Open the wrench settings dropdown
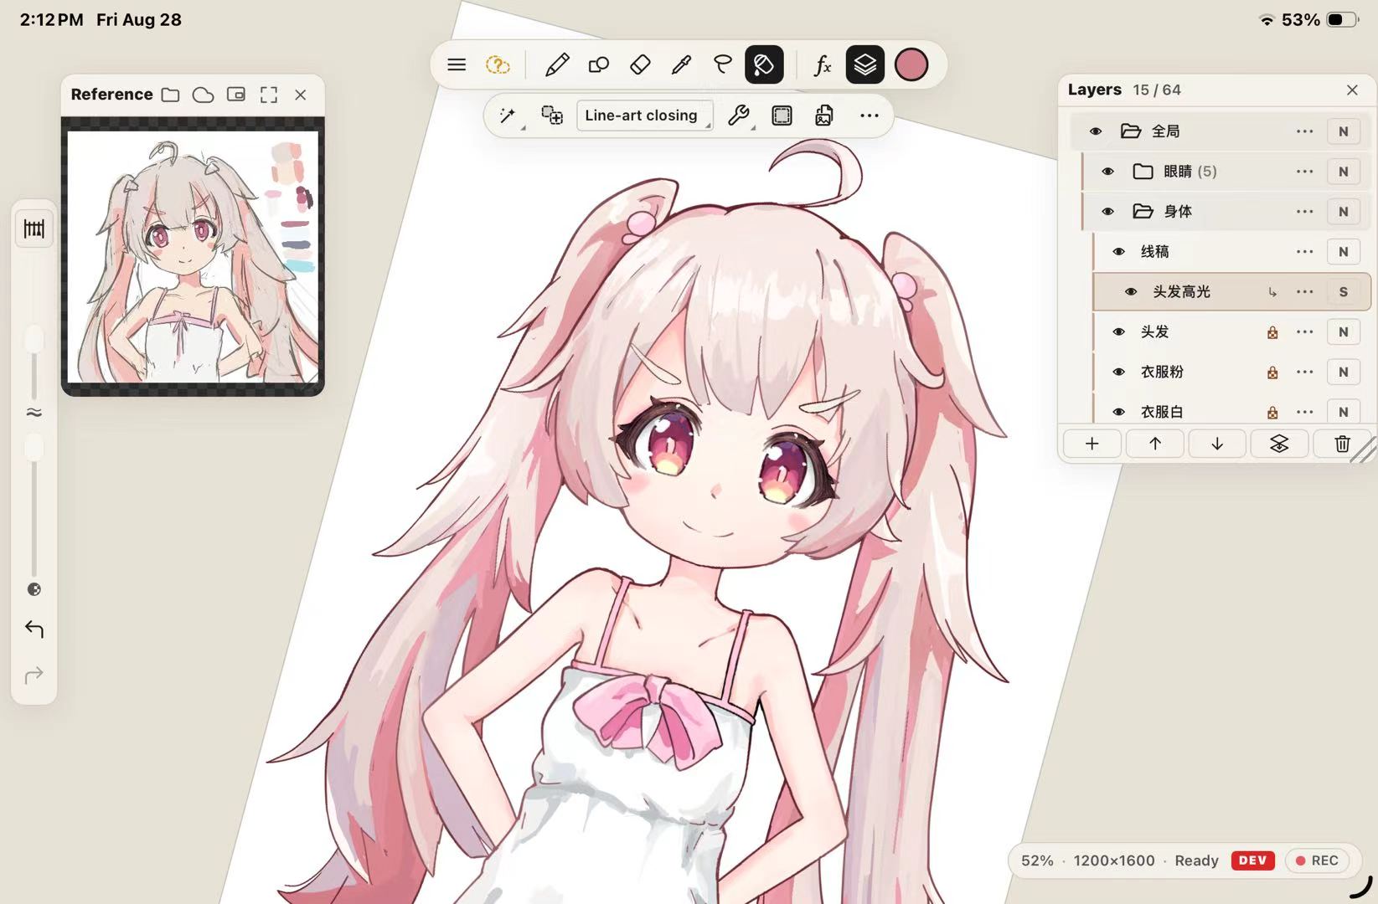Viewport: 1378px width, 904px height. coord(740,116)
